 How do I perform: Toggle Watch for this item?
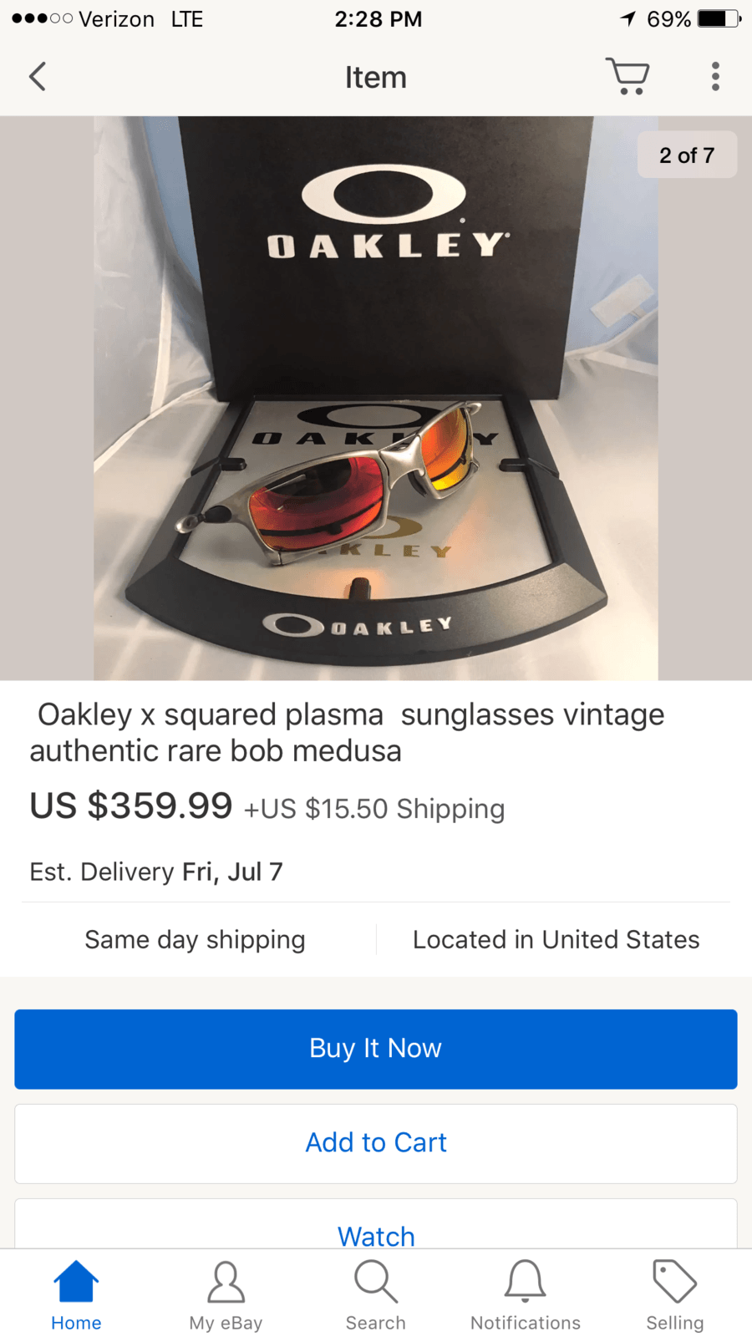click(376, 1235)
